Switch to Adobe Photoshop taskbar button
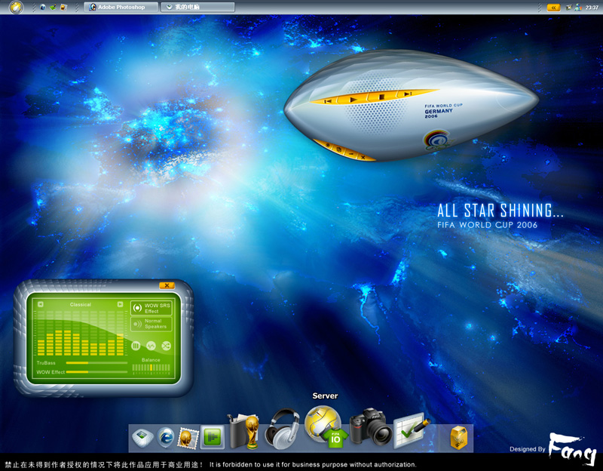Screen dimensions: 603x471 [x=121, y=7]
